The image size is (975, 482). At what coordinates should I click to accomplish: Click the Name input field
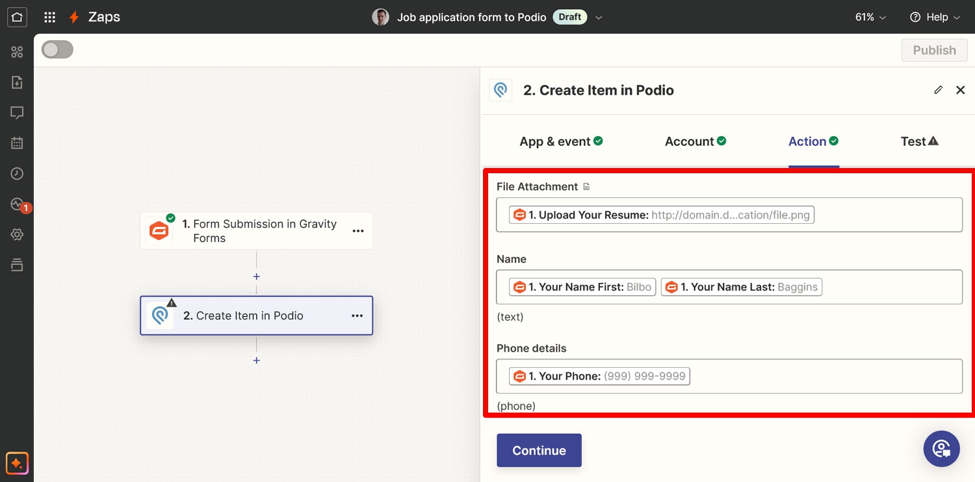pos(729,287)
